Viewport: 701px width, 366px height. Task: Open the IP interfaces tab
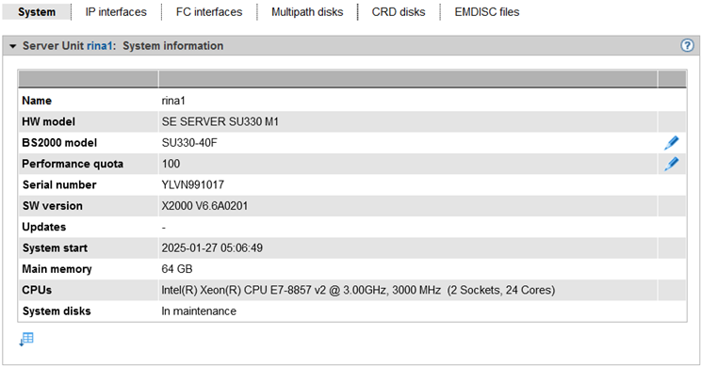(116, 12)
